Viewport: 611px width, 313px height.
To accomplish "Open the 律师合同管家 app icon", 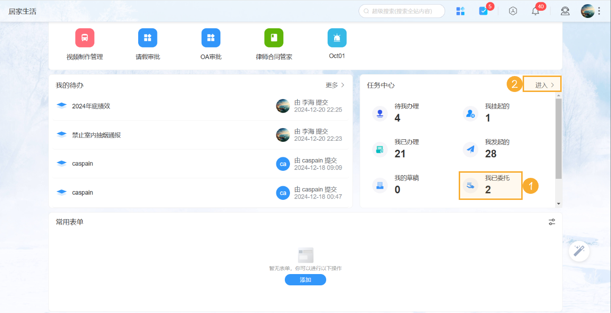I will click(274, 38).
